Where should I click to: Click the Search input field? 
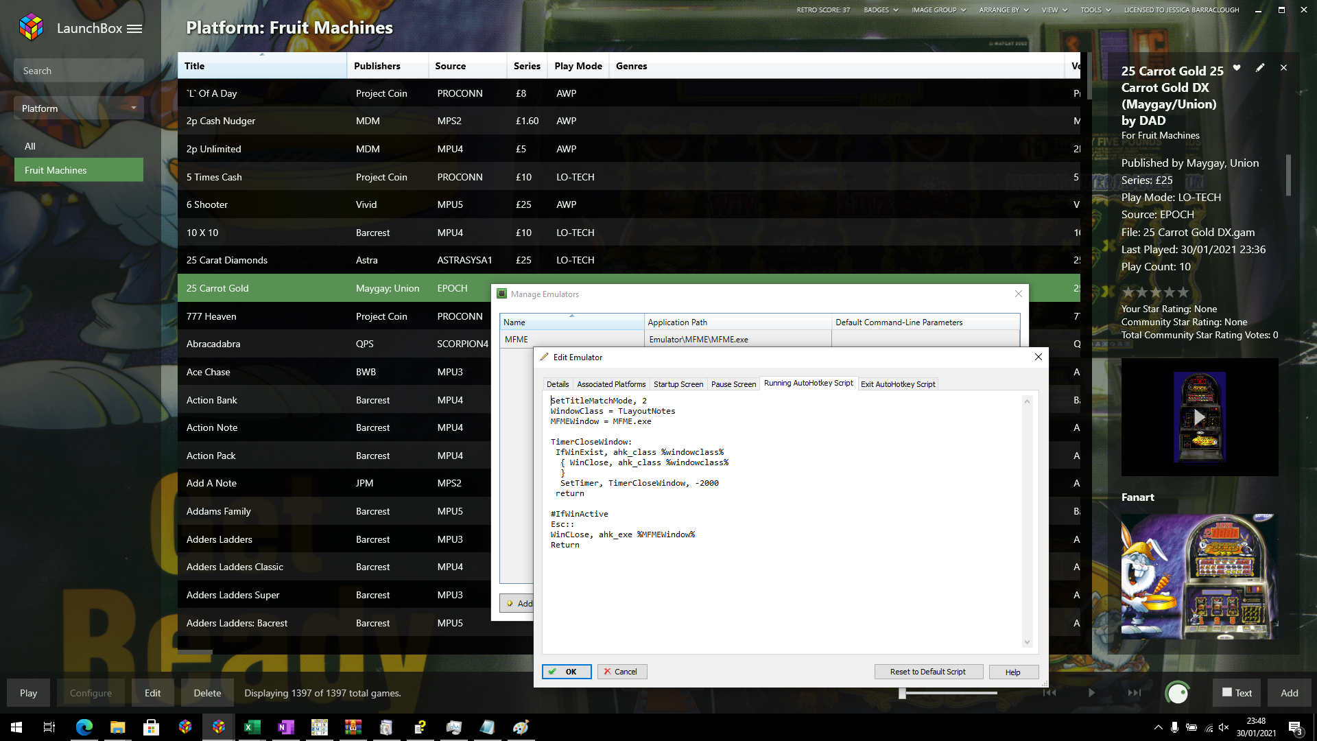[79, 71]
